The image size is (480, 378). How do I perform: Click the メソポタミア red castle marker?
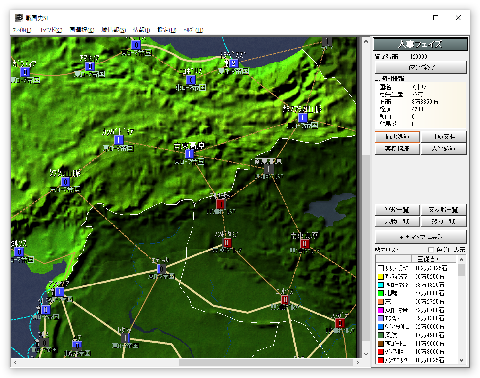227,243
